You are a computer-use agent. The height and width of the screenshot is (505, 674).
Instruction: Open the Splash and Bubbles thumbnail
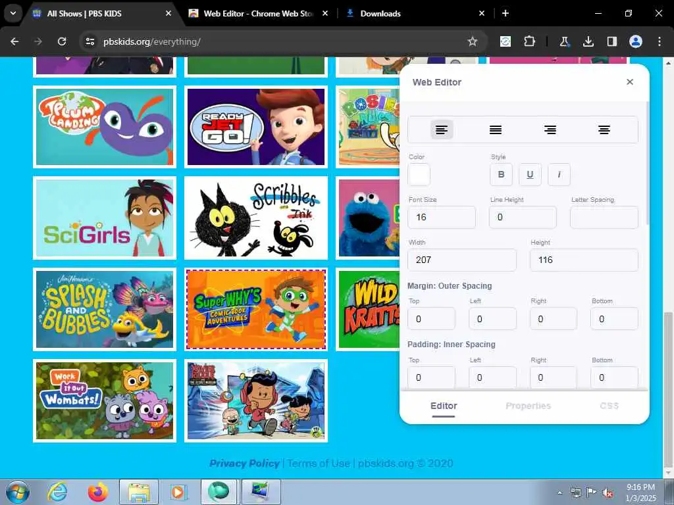(105, 309)
